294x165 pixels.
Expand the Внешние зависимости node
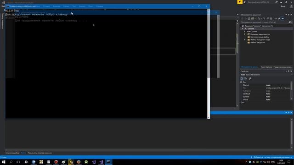pos(245,34)
